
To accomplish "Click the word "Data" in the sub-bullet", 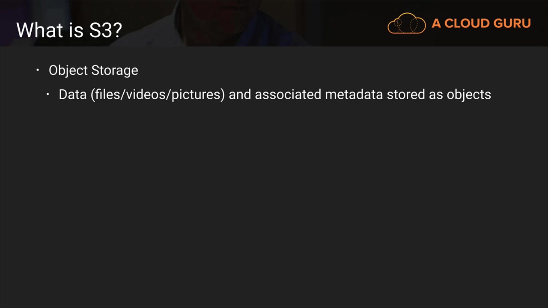I will point(73,95).
